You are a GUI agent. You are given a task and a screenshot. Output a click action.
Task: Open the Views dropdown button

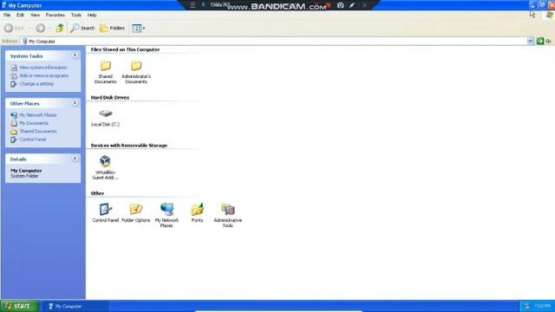138,28
